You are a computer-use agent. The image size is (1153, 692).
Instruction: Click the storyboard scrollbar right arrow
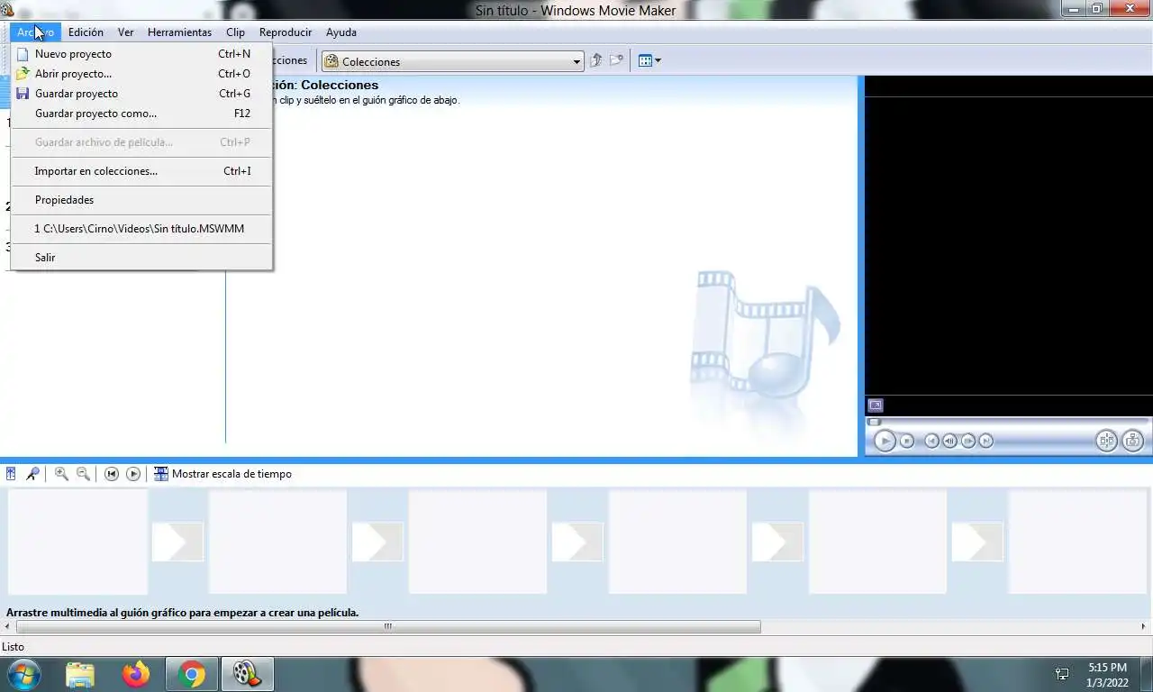1145,627
